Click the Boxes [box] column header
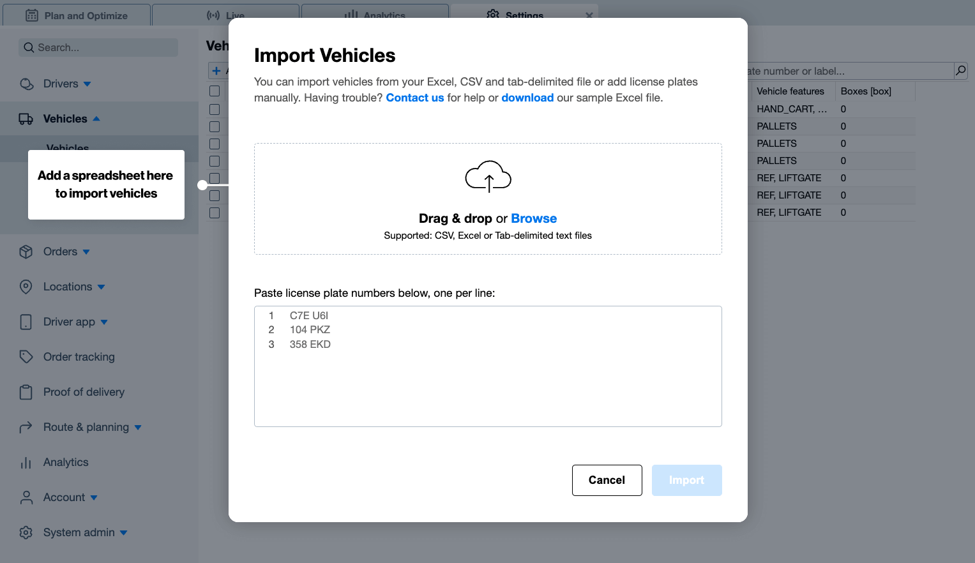This screenshot has height=563, width=975. pos(865,91)
